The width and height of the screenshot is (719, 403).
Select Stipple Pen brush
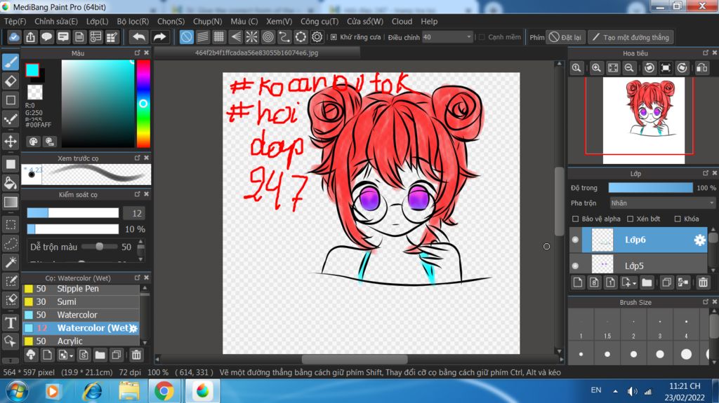coord(81,289)
